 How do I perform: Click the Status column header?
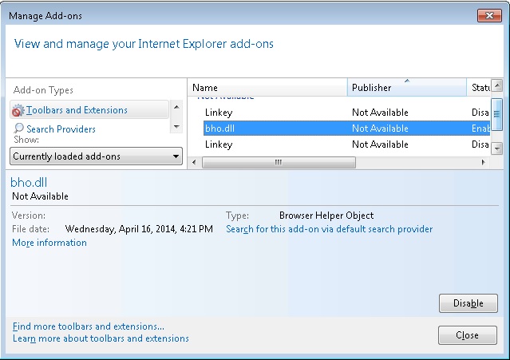click(478, 88)
